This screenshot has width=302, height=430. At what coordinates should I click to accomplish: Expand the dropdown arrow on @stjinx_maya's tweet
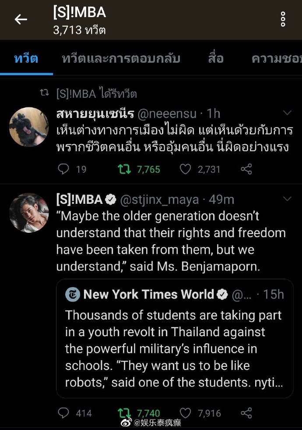click(288, 199)
